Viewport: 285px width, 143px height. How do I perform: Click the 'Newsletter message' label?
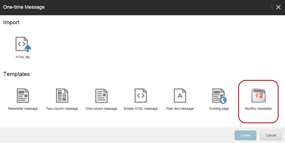[23, 109]
